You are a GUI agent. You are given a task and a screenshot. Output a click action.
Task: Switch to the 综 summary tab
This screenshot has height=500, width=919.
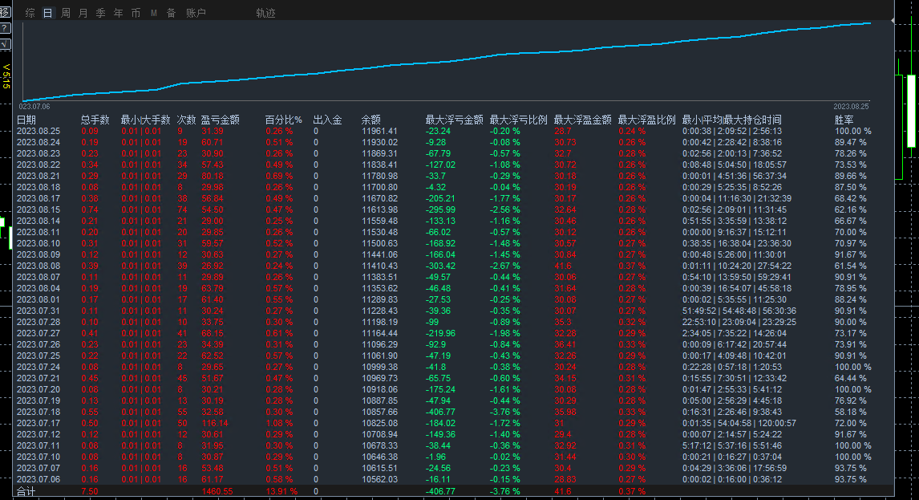click(30, 13)
